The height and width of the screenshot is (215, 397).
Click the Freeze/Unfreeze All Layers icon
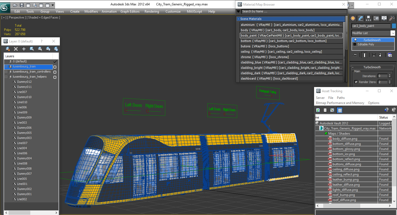[56, 49]
